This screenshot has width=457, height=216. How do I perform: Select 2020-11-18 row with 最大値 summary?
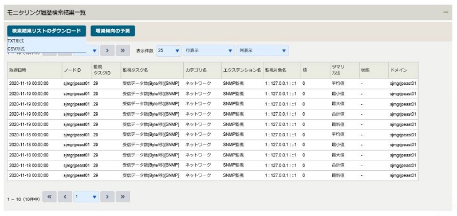coord(213,155)
